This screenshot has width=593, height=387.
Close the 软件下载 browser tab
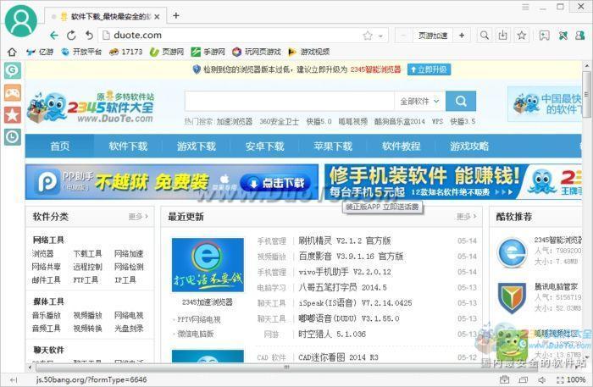tap(157, 17)
